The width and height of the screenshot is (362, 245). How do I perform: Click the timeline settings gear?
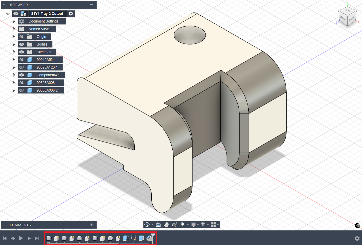(357, 238)
